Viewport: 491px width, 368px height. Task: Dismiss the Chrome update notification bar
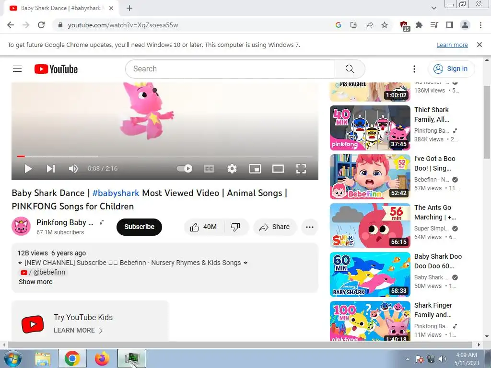[x=479, y=45]
